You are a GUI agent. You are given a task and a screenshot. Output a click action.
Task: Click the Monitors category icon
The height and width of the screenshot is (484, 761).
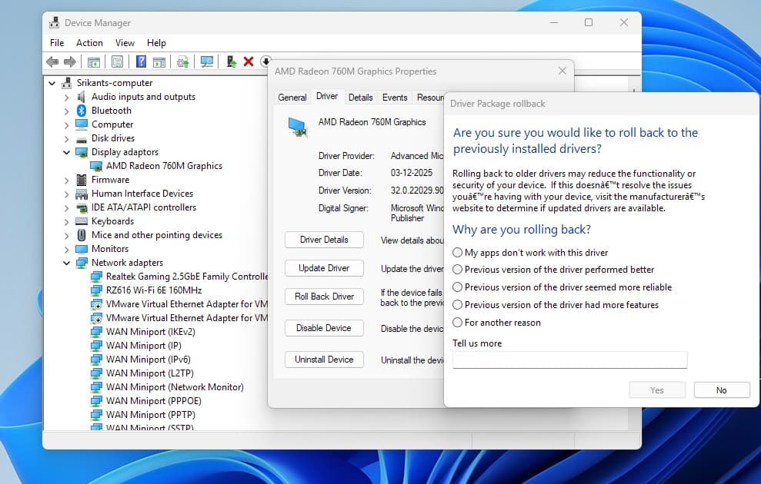click(x=82, y=249)
